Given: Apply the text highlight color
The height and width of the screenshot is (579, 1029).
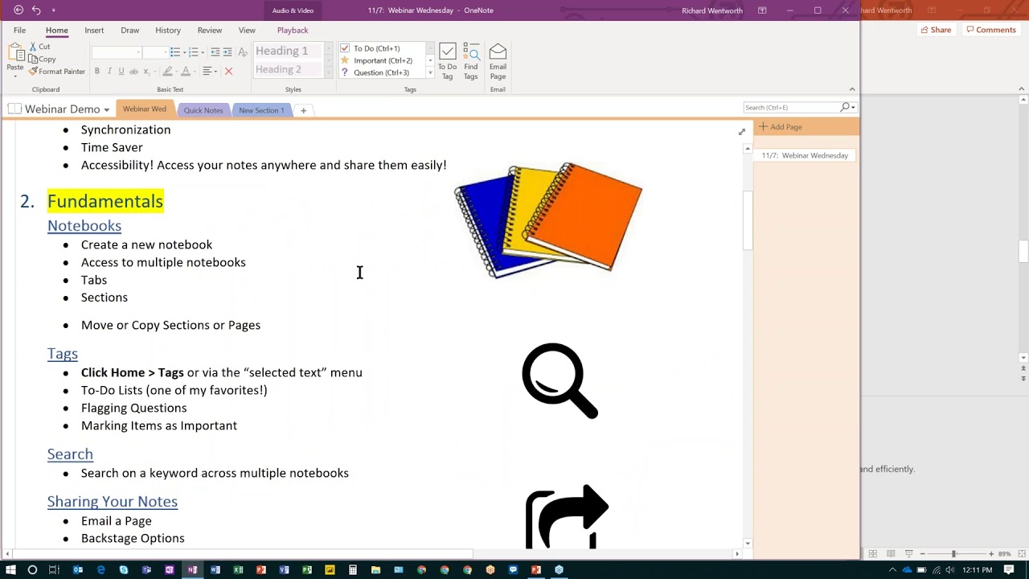Looking at the screenshot, I should coord(166,72).
